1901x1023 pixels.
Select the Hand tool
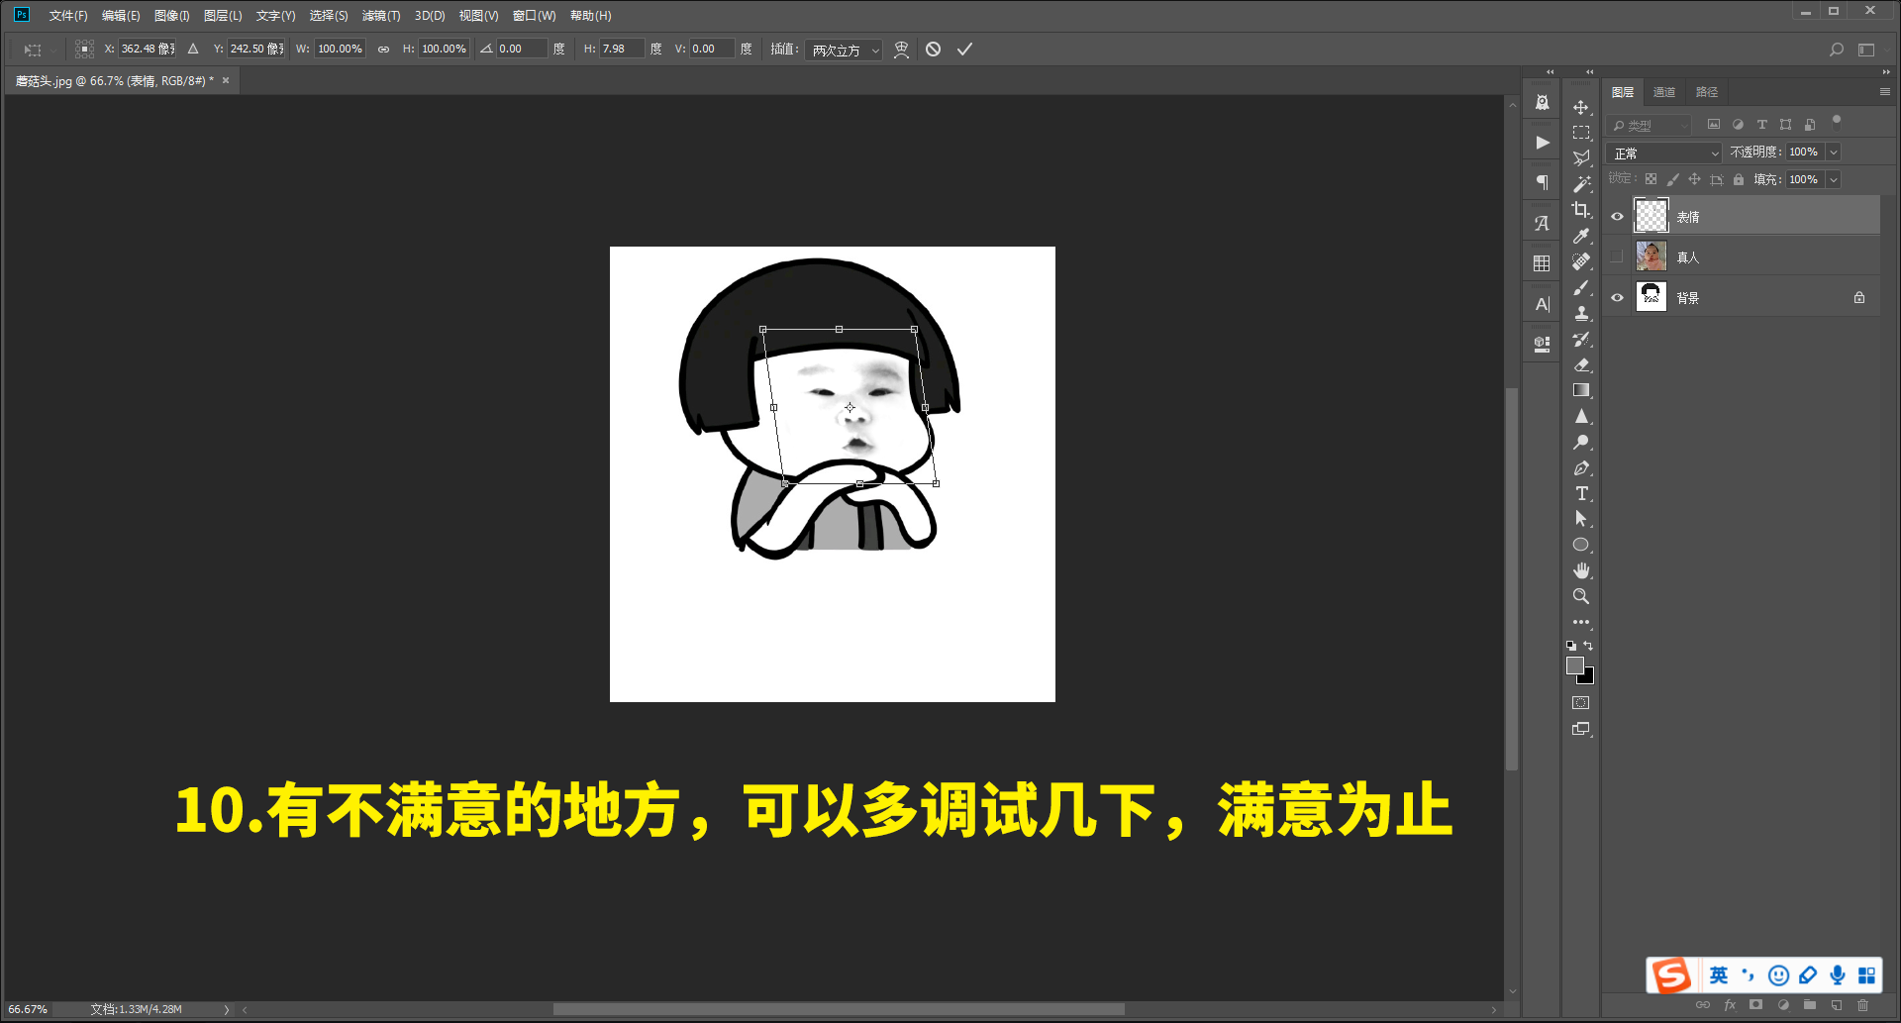click(x=1581, y=570)
